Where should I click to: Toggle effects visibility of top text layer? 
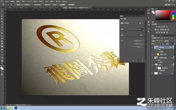tap(157, 50)
